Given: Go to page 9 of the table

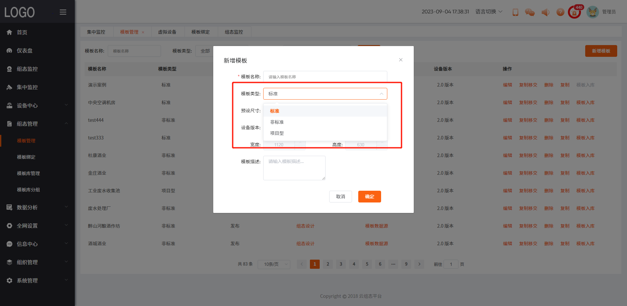Looking at the screenshot, I should pyautogui.click(x=406, y=264).
